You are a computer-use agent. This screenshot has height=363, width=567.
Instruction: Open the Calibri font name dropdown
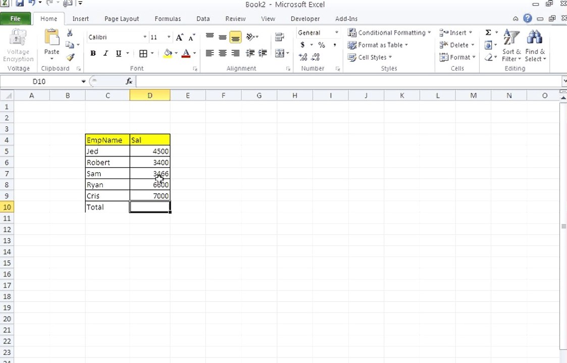click(x=144, y=37)
